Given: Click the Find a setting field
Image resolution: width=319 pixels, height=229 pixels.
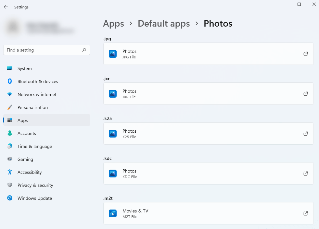Looking at the screenshot, I should point(42,50).
